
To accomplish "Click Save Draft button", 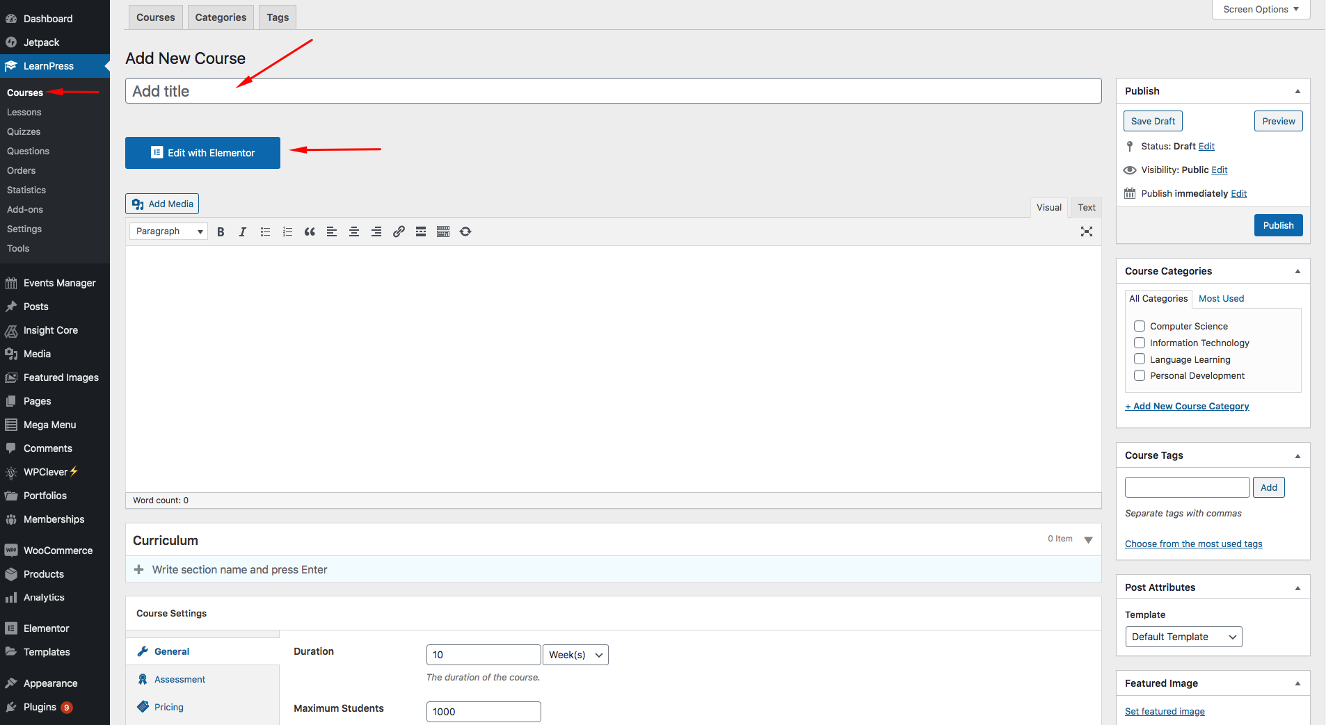I will pos(1153,121).
